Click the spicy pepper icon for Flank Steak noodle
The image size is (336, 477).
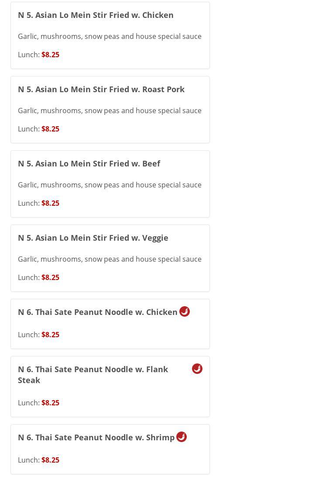pos(197,369)
